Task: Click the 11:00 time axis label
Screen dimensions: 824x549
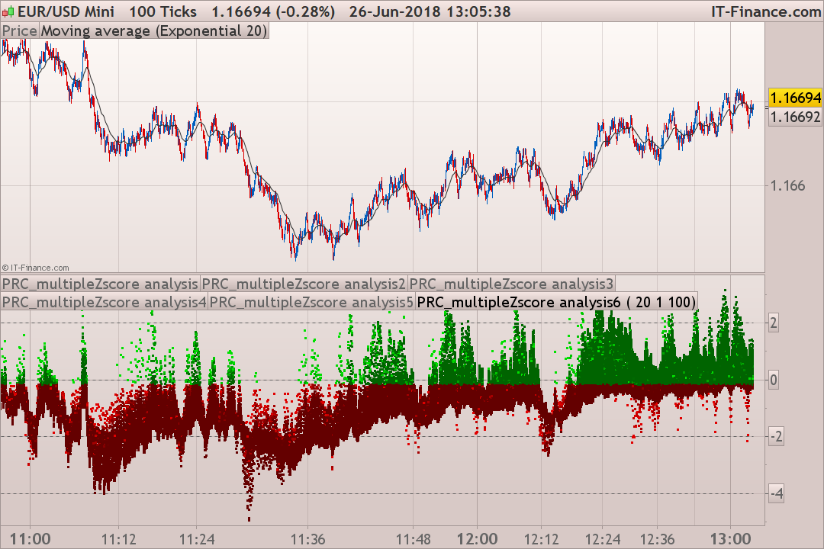Action: [31, 539]
